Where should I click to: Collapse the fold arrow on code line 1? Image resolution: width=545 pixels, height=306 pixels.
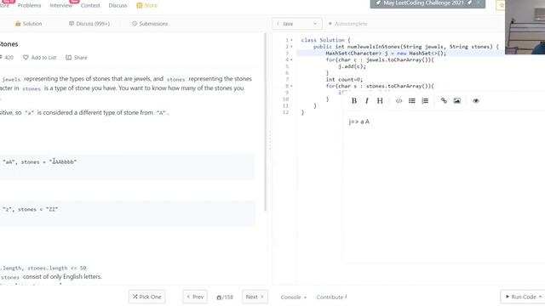pyautogui.click(x=291, y=40)
